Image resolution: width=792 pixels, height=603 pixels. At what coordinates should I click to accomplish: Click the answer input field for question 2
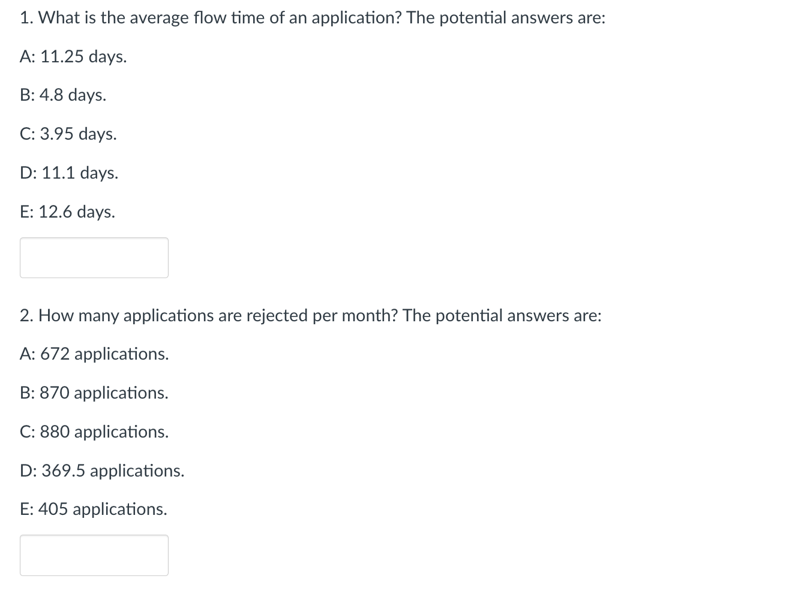point(94,554)
